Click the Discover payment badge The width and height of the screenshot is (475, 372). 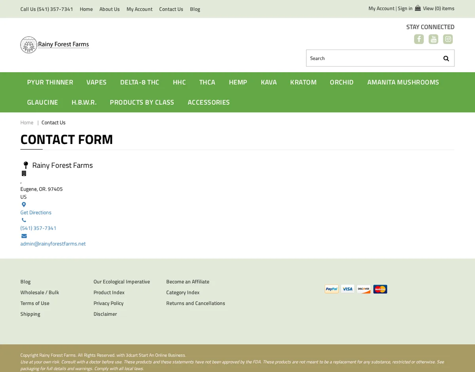click(x=364, y=289)
